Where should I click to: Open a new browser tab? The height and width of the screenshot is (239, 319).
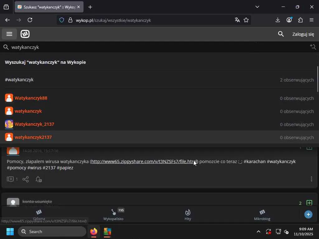[90, 7]
